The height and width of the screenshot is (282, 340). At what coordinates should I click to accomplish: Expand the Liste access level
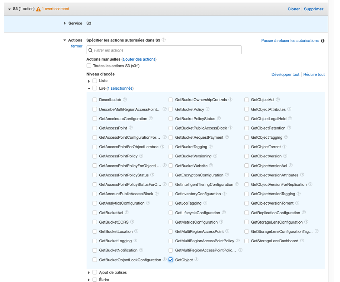coord(89,81)
